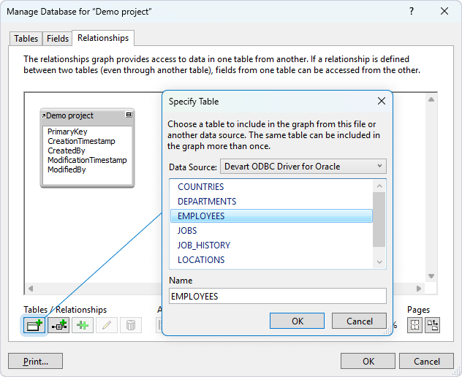Click the table list scrollbar thumb
This screenshot has height=377, width=462.
pyautogui.click(x=379, y=219)
